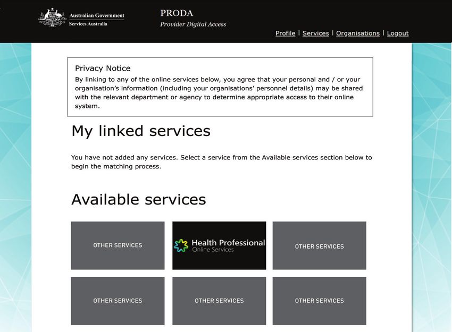Click the Australian Government coat of arms logo
The width and height of the screenshot is (452, 332).
(52, 18)
